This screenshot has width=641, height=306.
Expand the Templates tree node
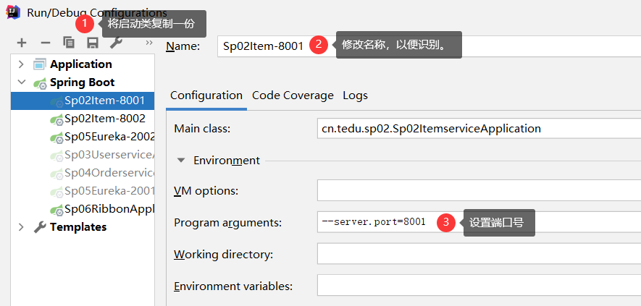21,227
